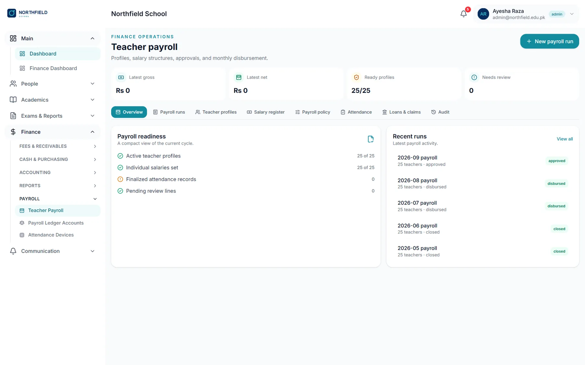Click the Finalized attendance records warning icon
The width and height of the screenshot is (585, 365).
click(120, 179)
